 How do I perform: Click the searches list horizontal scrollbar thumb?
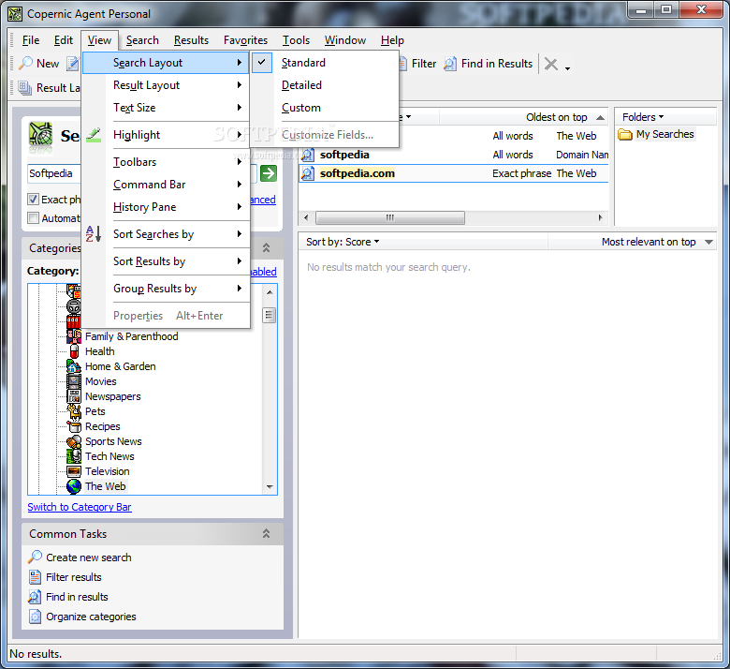pos(390,217)
